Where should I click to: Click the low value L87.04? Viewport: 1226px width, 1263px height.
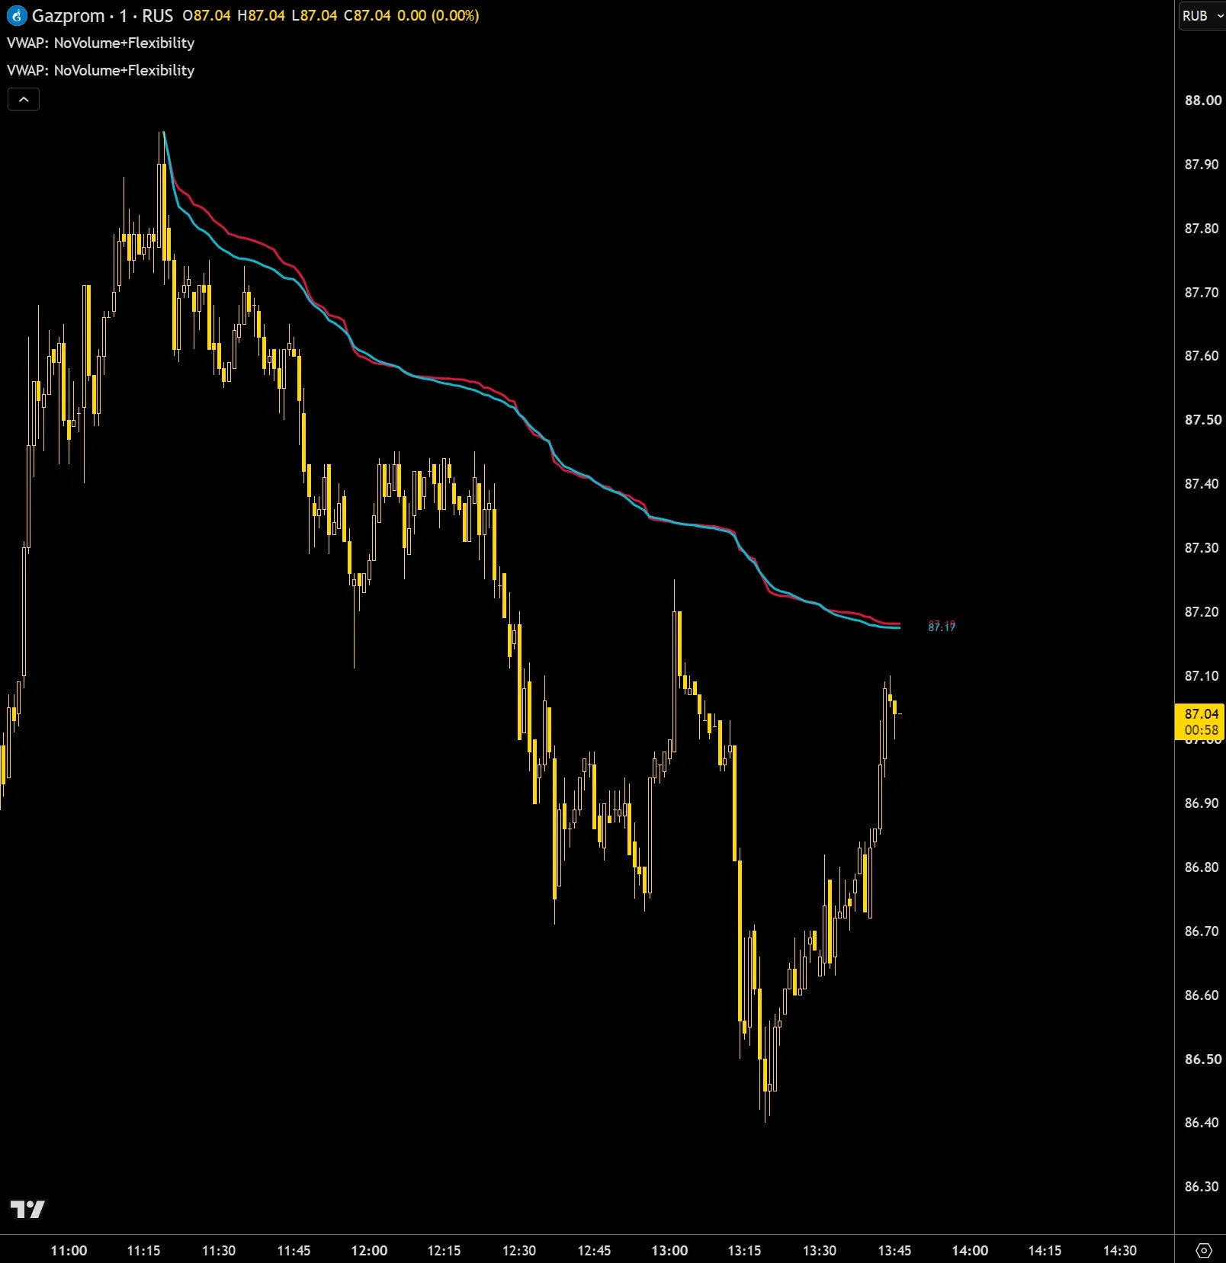pyautogui.click(x=314, y=15)
